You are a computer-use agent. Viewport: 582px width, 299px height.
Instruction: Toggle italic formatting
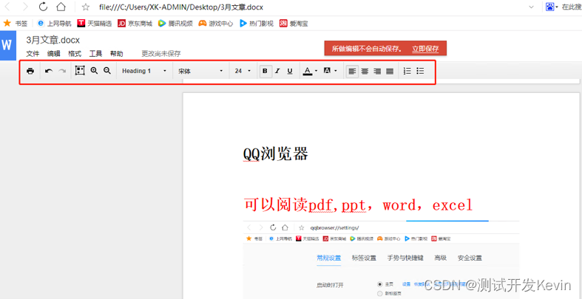click(x=277, y=71)
